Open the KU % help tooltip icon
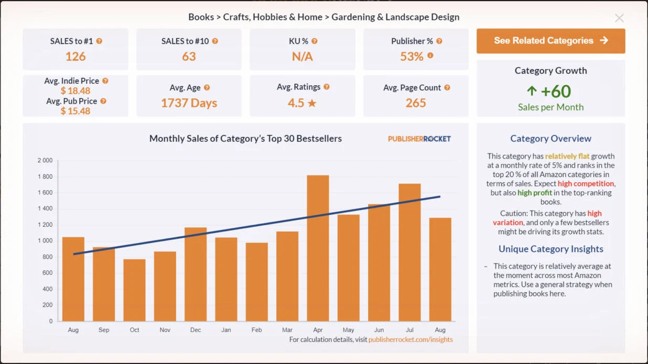The width and height of the screenshot is (648, 364). point(315,41)
